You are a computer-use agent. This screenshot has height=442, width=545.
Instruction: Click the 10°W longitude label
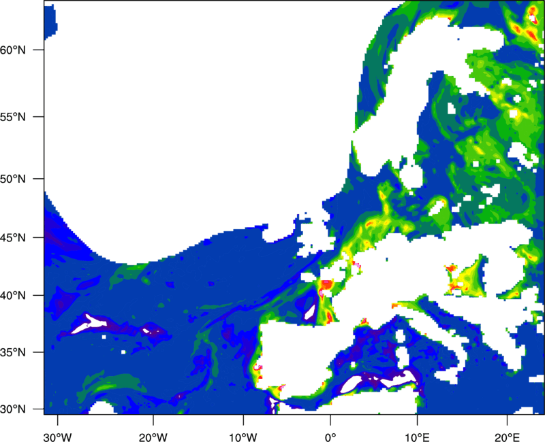point(243,437)
